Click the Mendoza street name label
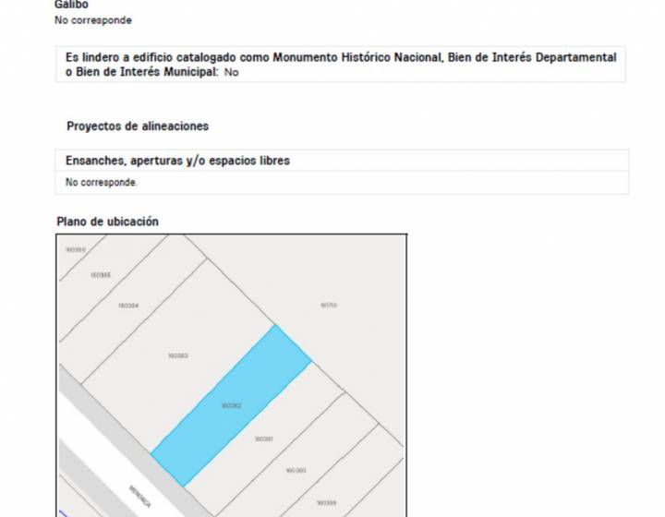The width and height of the screenshot is (665, 517). point(140,497)
